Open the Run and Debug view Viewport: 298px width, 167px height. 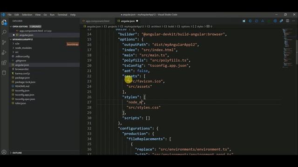point(4,52)
